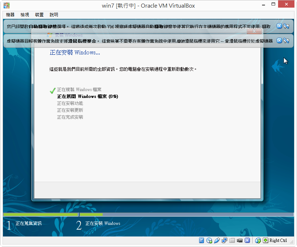Click the video capture status icon
The image size is (297, 247).
click(239, 240)
